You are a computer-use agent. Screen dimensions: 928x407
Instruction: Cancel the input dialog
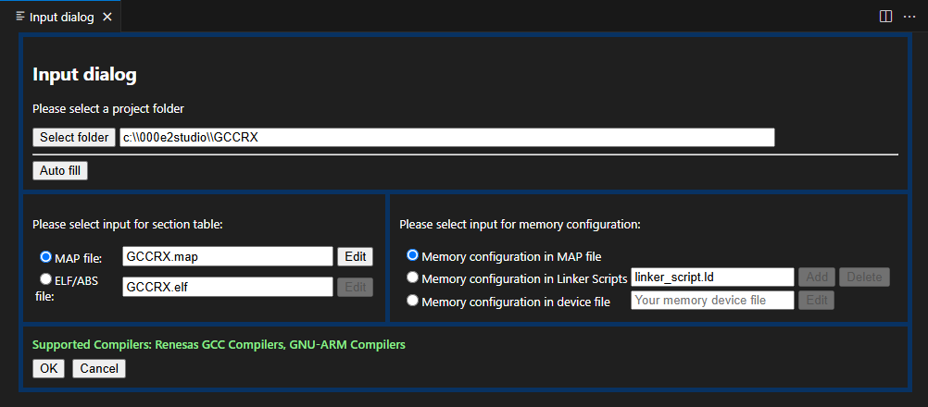tap(99, 368)
